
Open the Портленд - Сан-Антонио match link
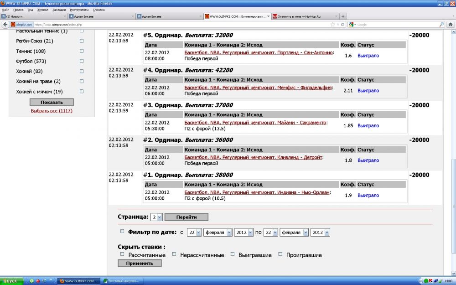(x=259, y=52)
